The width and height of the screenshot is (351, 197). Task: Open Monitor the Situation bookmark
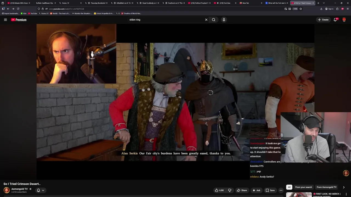(x=82, y=13)
